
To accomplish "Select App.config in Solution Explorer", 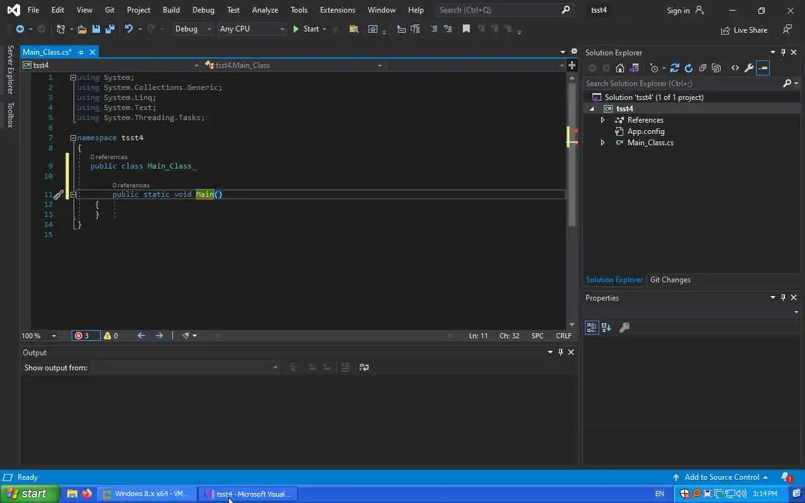I will pos(646,131).
